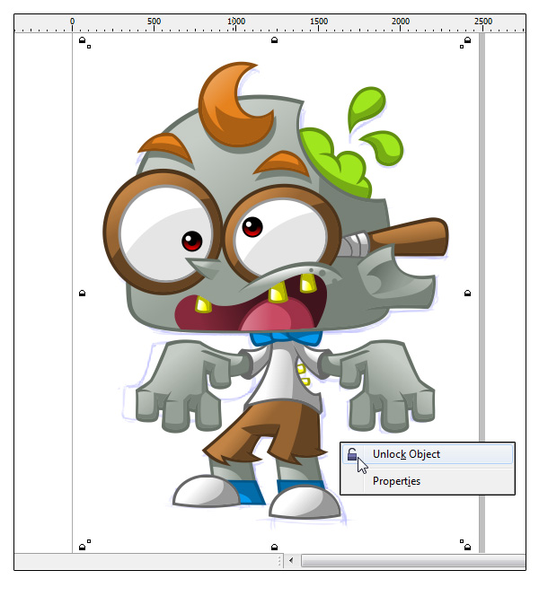Click the ruler at the 500 mark
The height and width of the screenshot is (605, 539).
(154, 22)
